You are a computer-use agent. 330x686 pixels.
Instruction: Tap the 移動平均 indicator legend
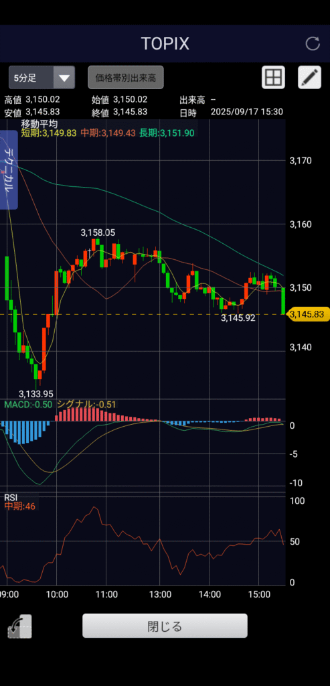coord(39,124)
